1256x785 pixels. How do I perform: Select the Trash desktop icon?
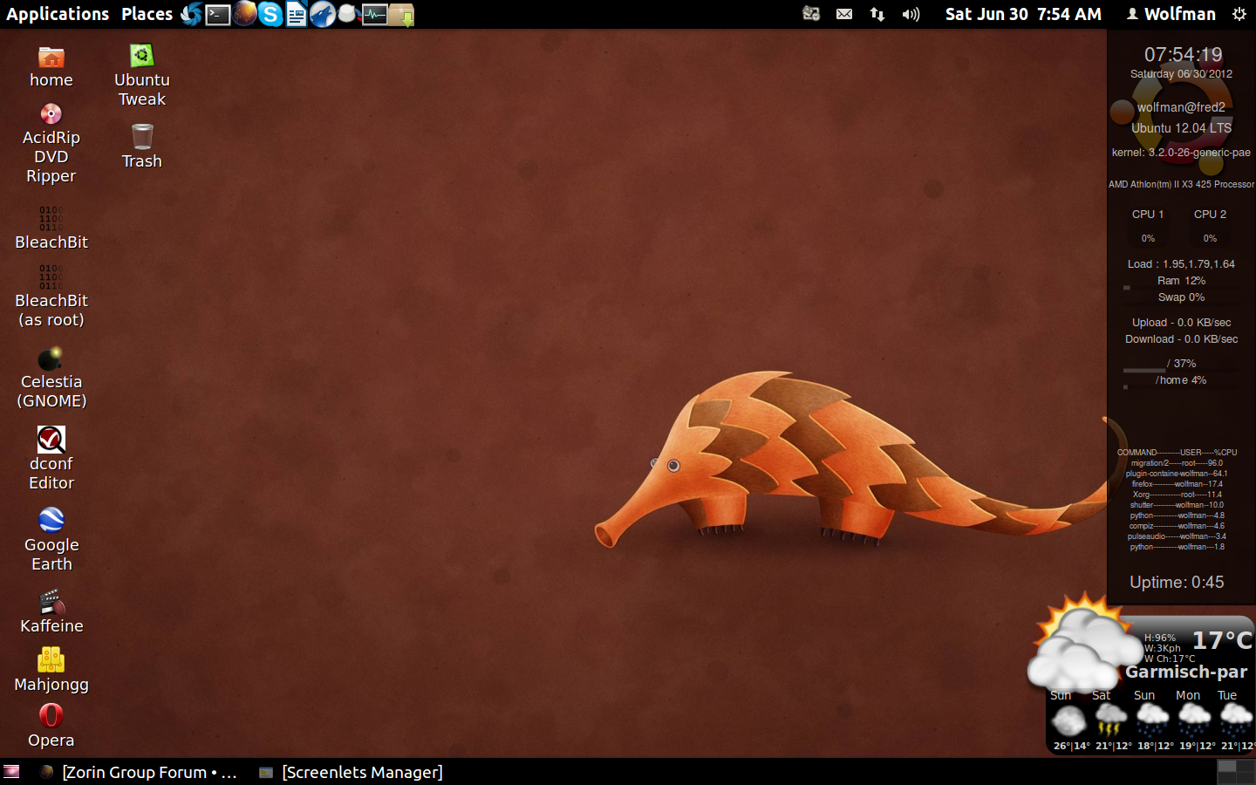tap(142, 147)
